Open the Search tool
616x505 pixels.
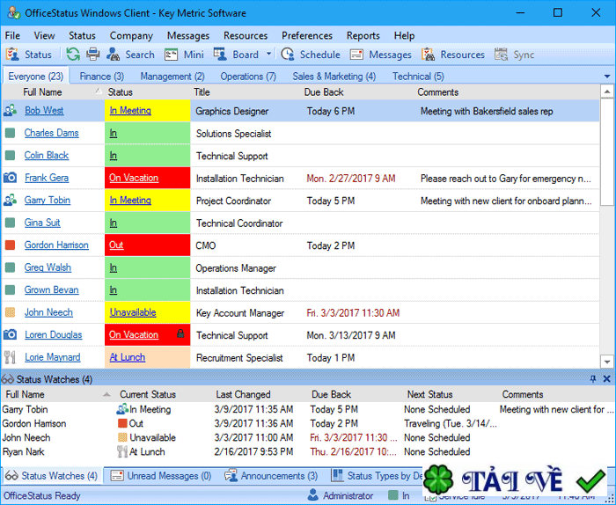click(130, 55)
